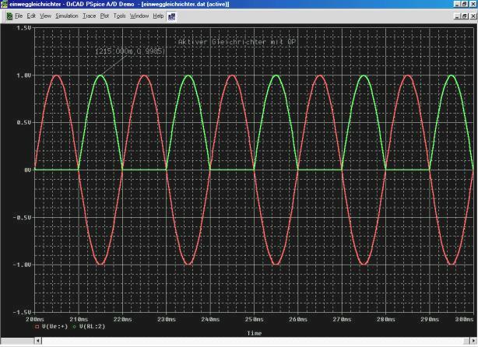Click the cursor label (215.000m,0.9985)
The height and width of the screenshot is (347, 478).
130,51
